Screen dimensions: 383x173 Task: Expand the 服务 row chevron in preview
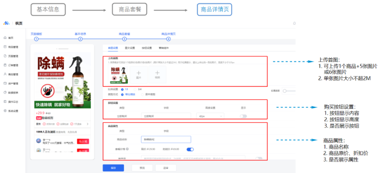pos(88,124)
